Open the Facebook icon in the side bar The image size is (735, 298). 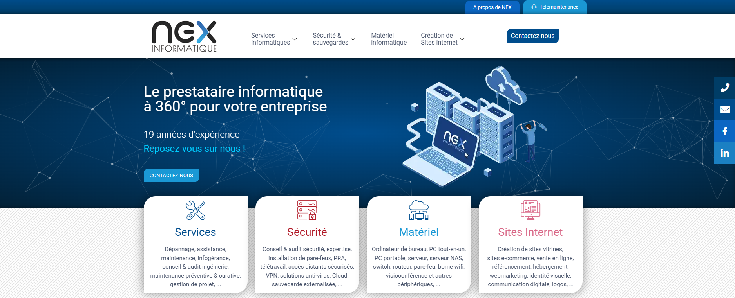pyautogui.click(x=724, y=131)
